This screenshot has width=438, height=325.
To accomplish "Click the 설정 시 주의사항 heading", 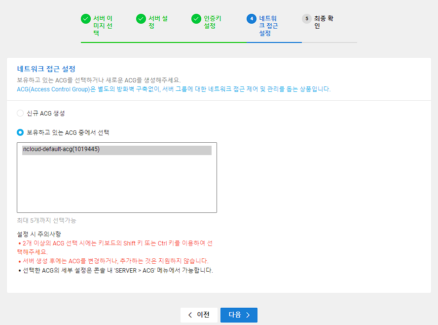I will click(x=39, y=234).
